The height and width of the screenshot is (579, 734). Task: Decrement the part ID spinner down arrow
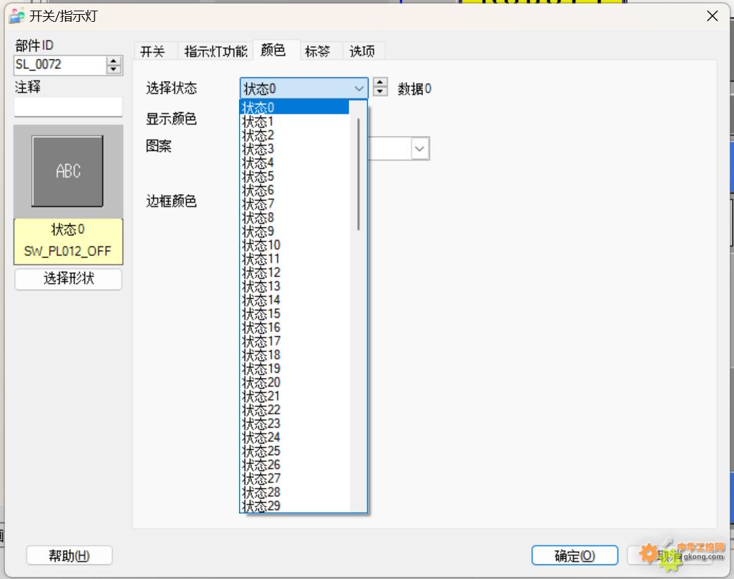[114, 69]
